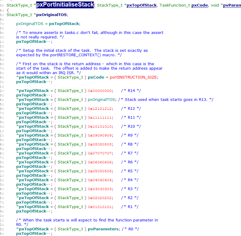Click the opening brace of the function body
Screen dimensions: 241x236
tap(8, 10)
